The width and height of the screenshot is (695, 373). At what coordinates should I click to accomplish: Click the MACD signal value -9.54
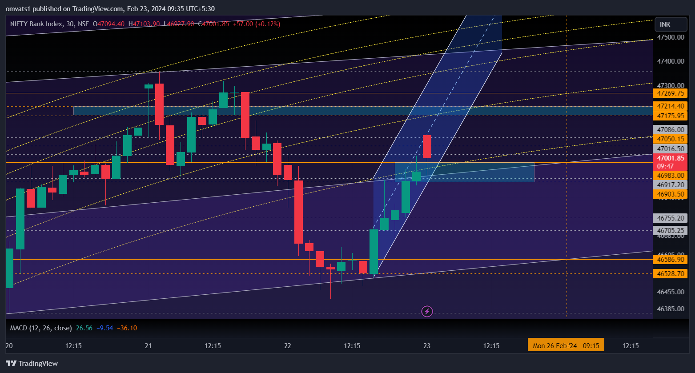point(104,328)
